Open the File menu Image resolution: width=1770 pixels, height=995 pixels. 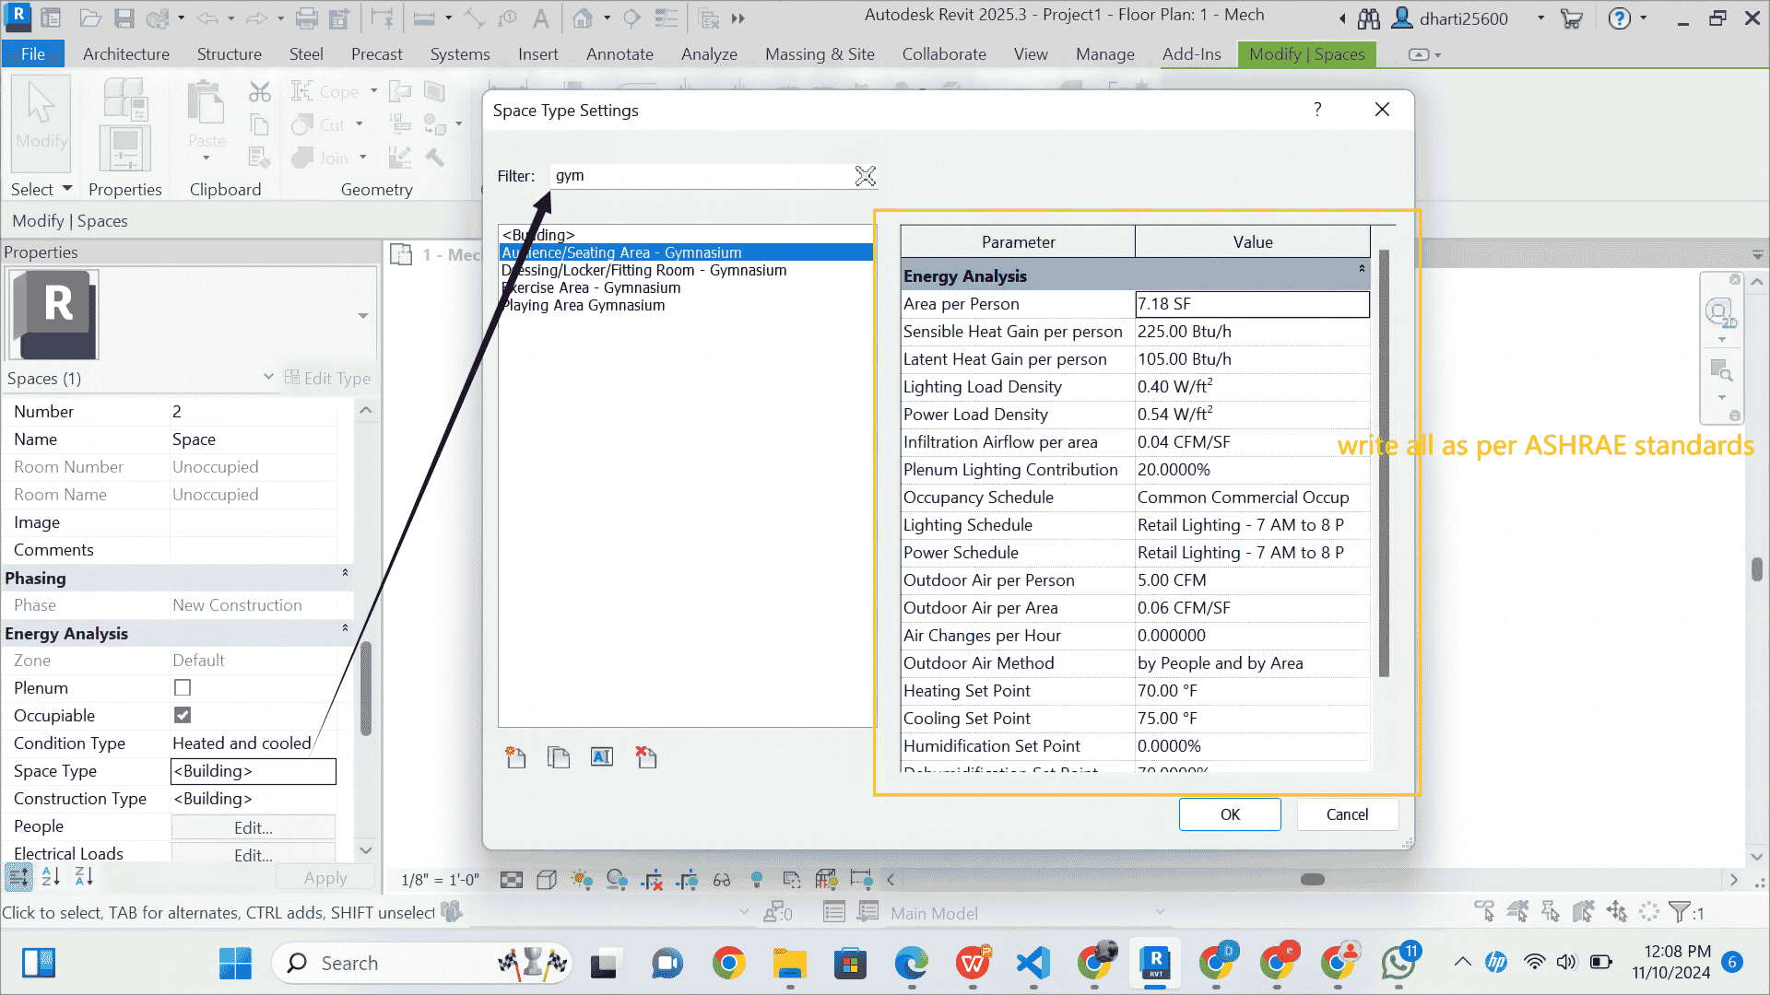[33, 54]
